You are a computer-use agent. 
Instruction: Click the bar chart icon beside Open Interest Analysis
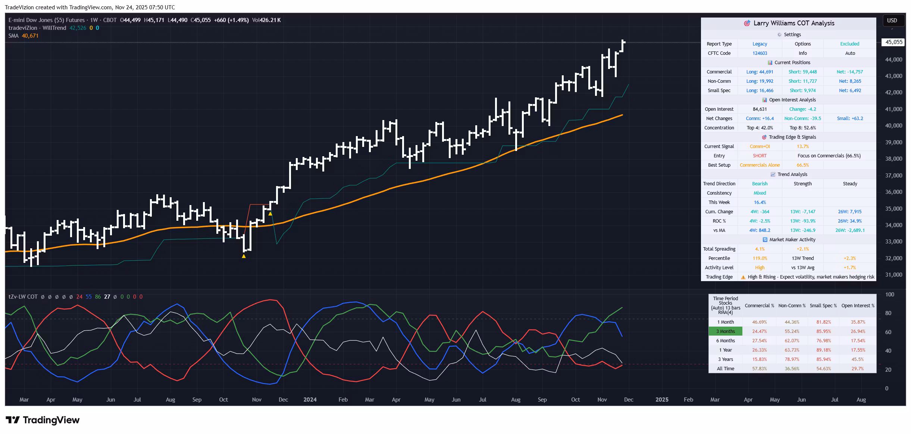[x=764, y=100]
